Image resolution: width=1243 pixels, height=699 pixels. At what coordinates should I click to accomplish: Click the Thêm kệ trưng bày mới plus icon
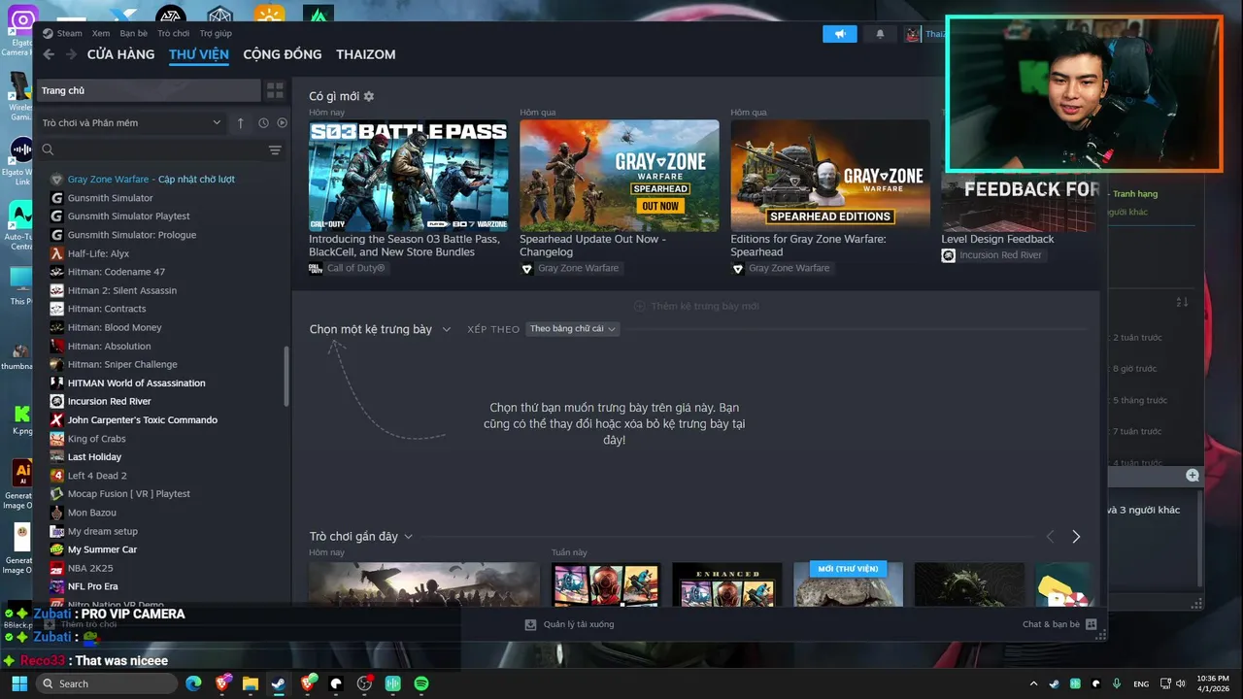[639, 306]
